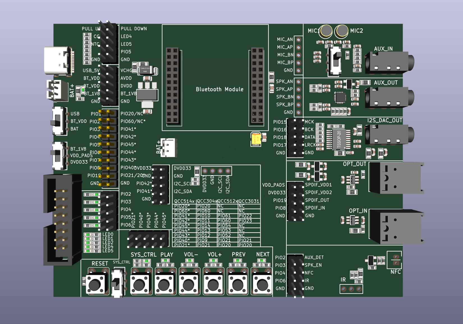The height and width of the screenshot is (324, 463).
Task: Click the 'SPDIF_IN' pin label
Action: pos(315,208)
